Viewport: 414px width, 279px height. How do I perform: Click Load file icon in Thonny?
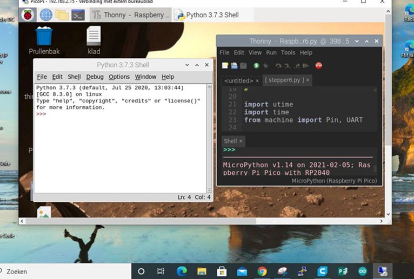(243, 65)
